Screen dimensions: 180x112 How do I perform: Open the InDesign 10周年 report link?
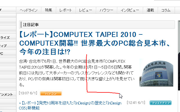click(70, 106)
